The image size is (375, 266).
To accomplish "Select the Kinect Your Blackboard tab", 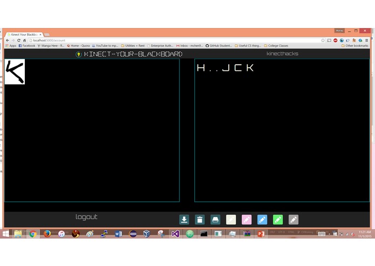I will [24, 34].
